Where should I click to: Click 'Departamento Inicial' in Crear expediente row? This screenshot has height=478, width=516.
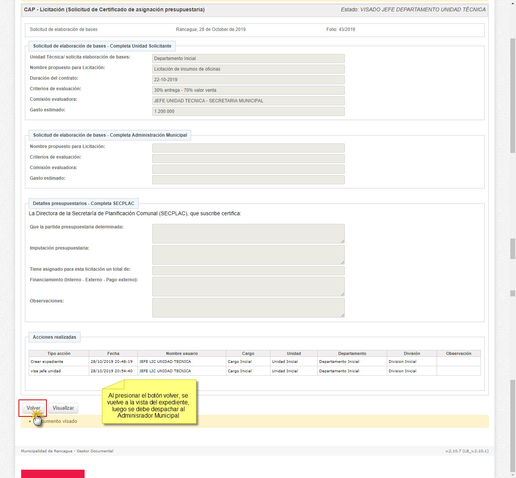tap(339, 362)
